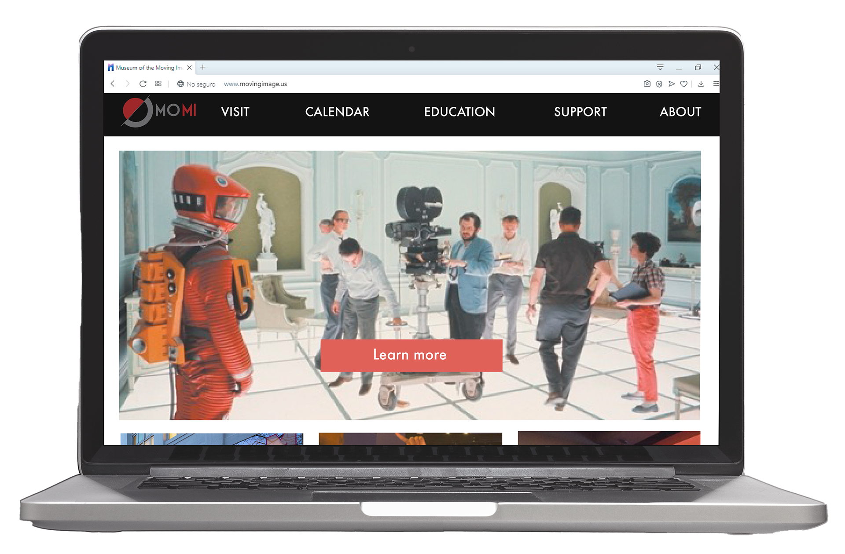Open the middle dark thumbnail card
Image resolution: width=845 pixels, height=554 pixels.
click(410, 439)
